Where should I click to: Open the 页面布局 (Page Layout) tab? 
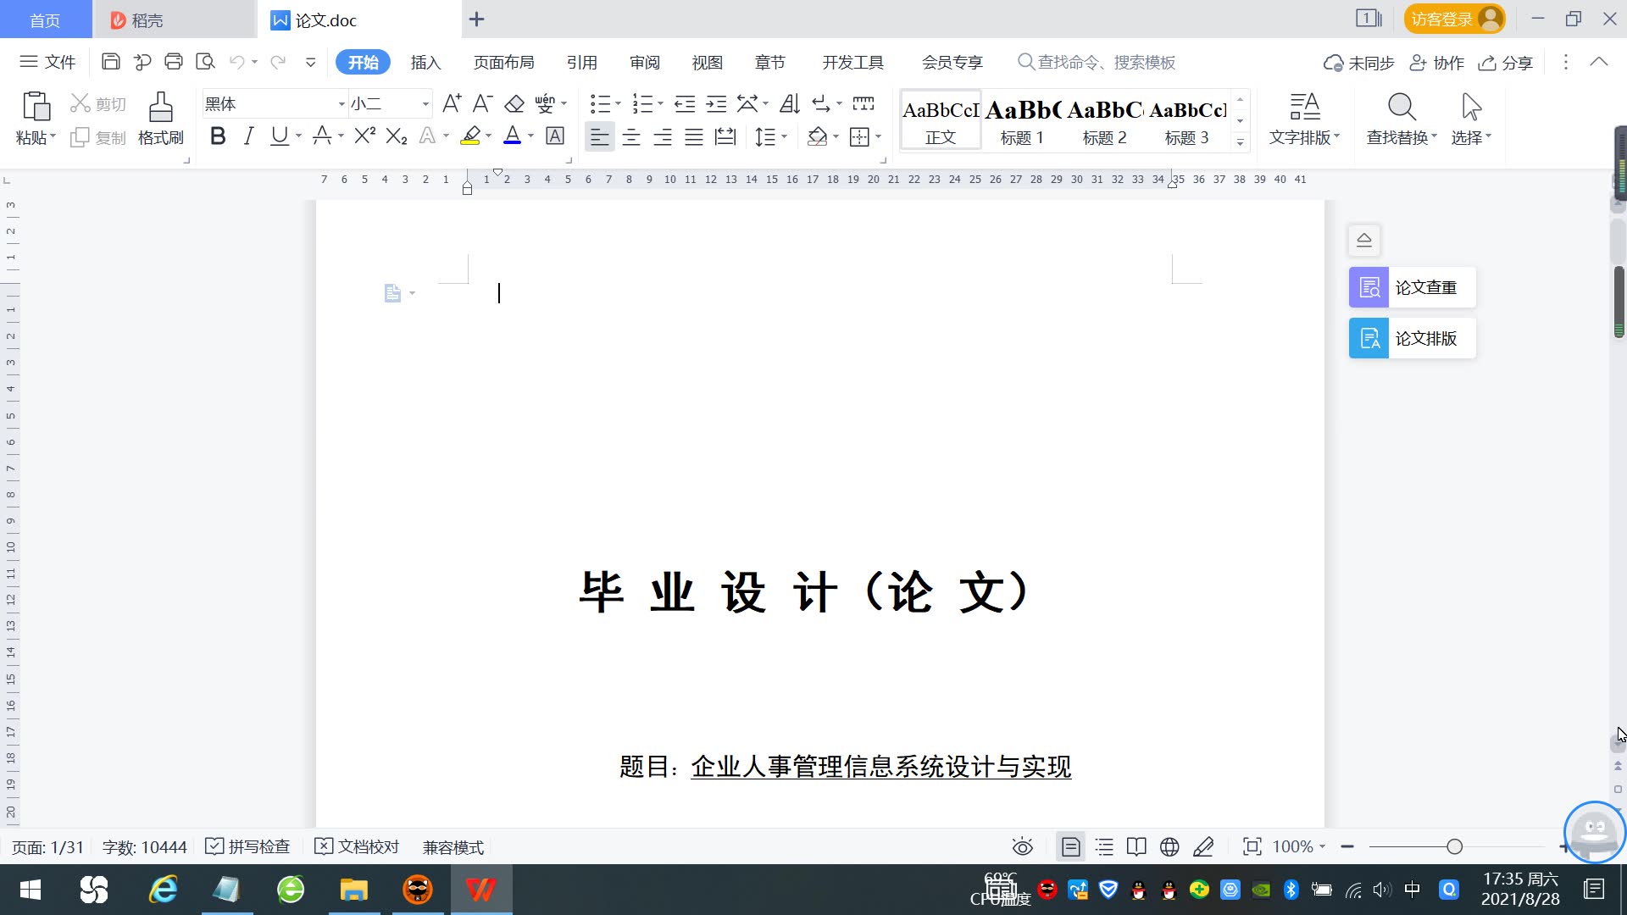pos(503,63)
